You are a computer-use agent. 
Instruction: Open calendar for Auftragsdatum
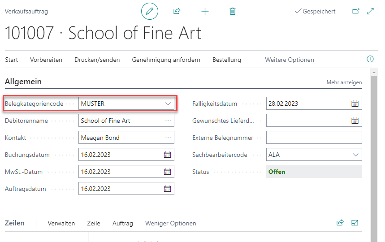[167, 189]
